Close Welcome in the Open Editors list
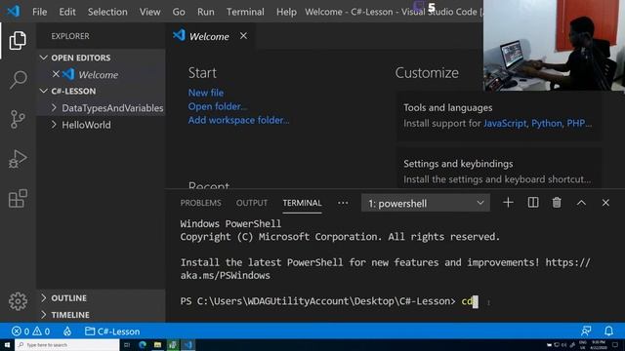The height and width of the screenshot is (351, 625). click(x=56, y=74)
